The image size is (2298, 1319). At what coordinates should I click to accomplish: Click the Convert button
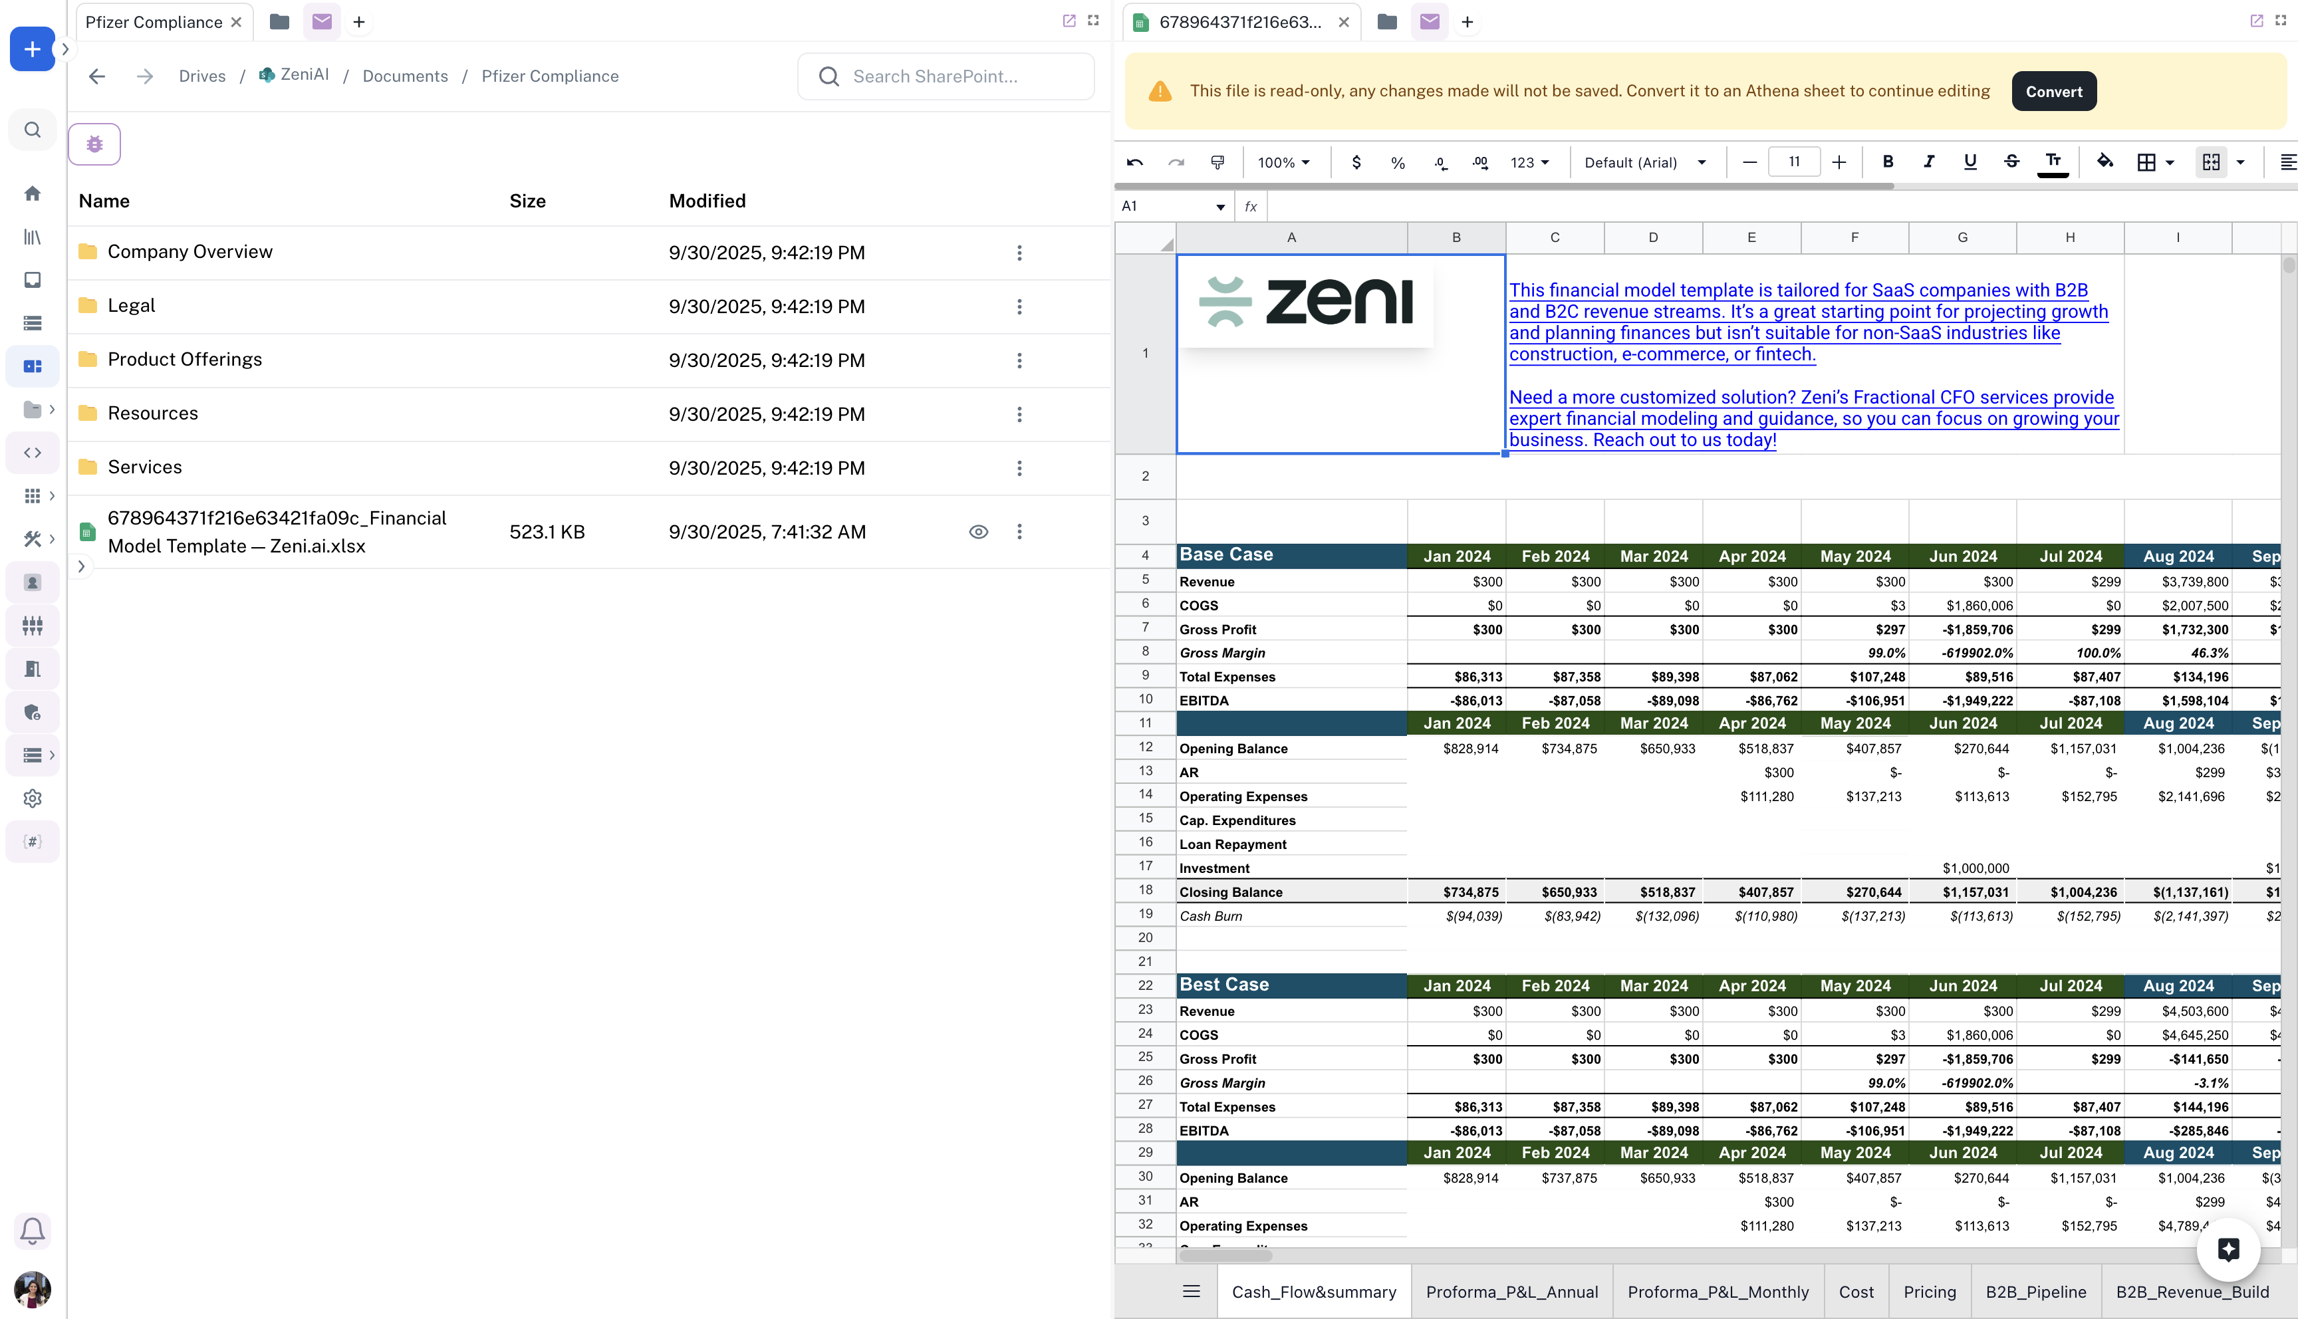click(2053, 92)
